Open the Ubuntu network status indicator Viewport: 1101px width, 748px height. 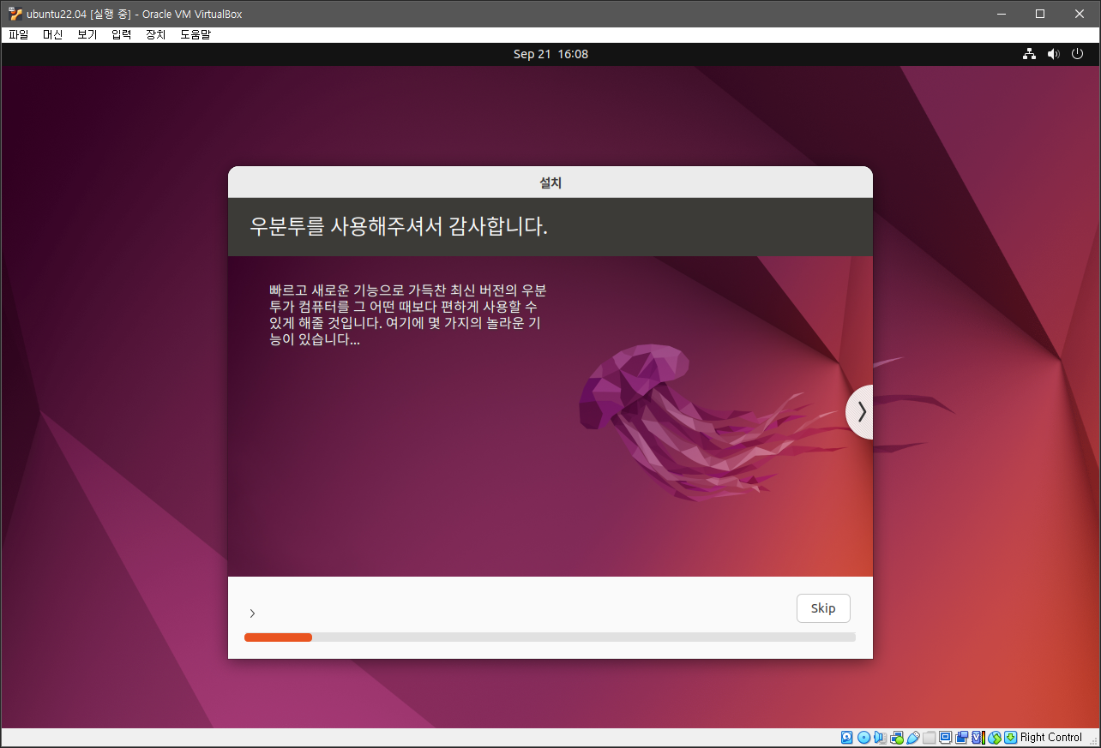(x=1029, y=54)
